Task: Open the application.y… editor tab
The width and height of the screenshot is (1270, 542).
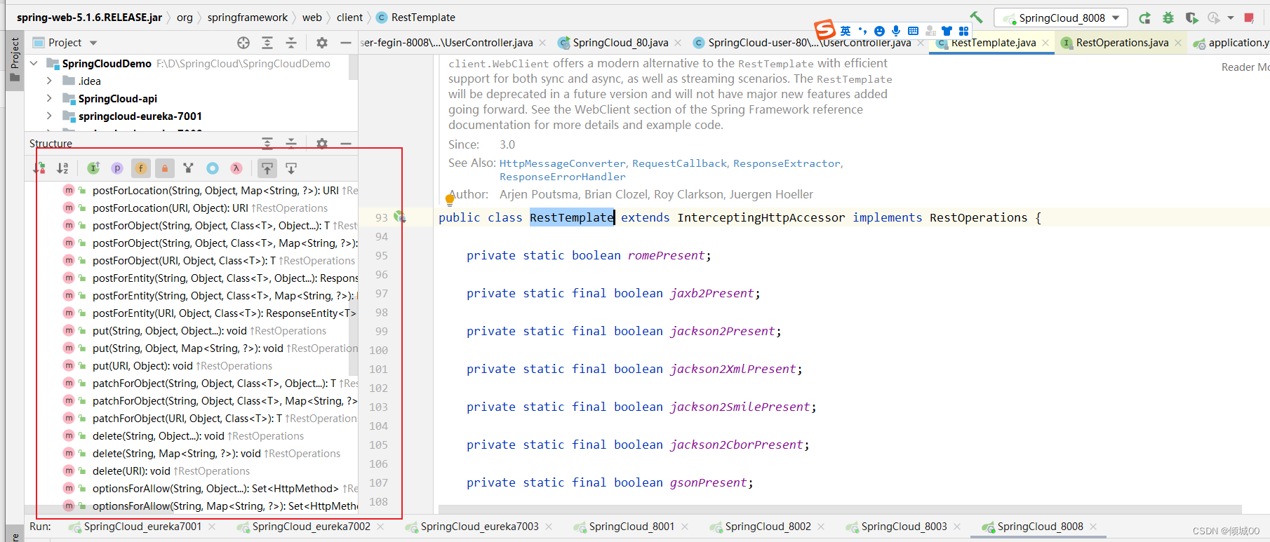Action: coord(1232,43)
